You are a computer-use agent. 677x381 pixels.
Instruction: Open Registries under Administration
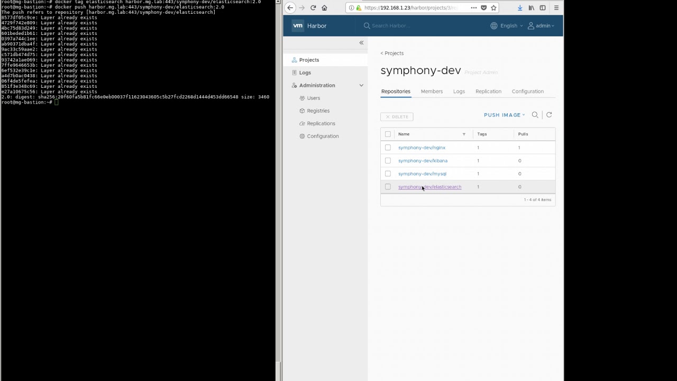318,111
